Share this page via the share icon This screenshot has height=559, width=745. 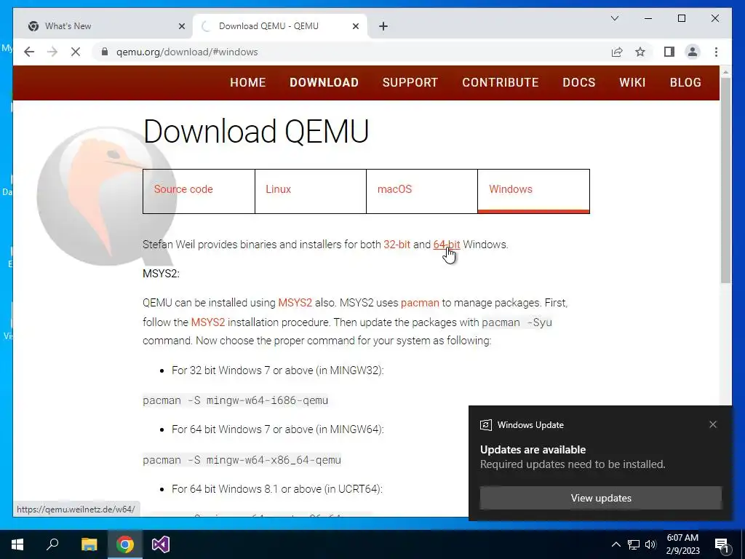point(617,52)
